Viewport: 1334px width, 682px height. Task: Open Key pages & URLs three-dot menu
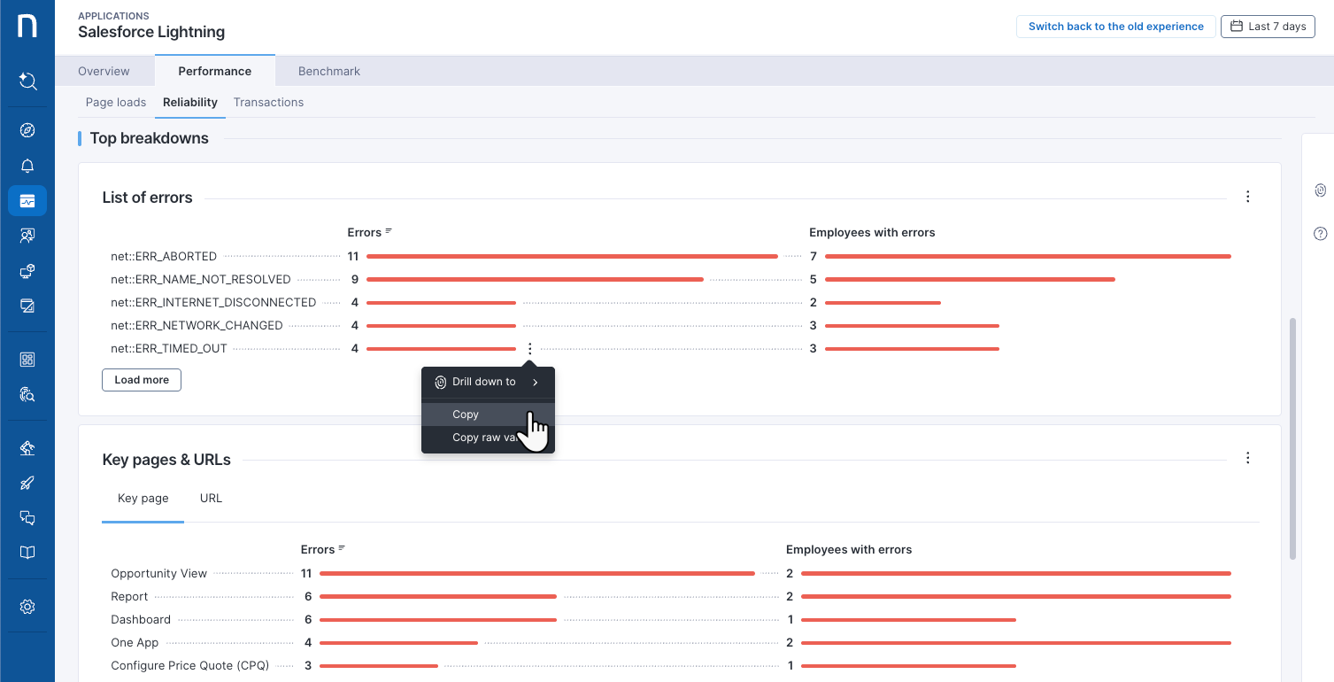pos(1247,458)
